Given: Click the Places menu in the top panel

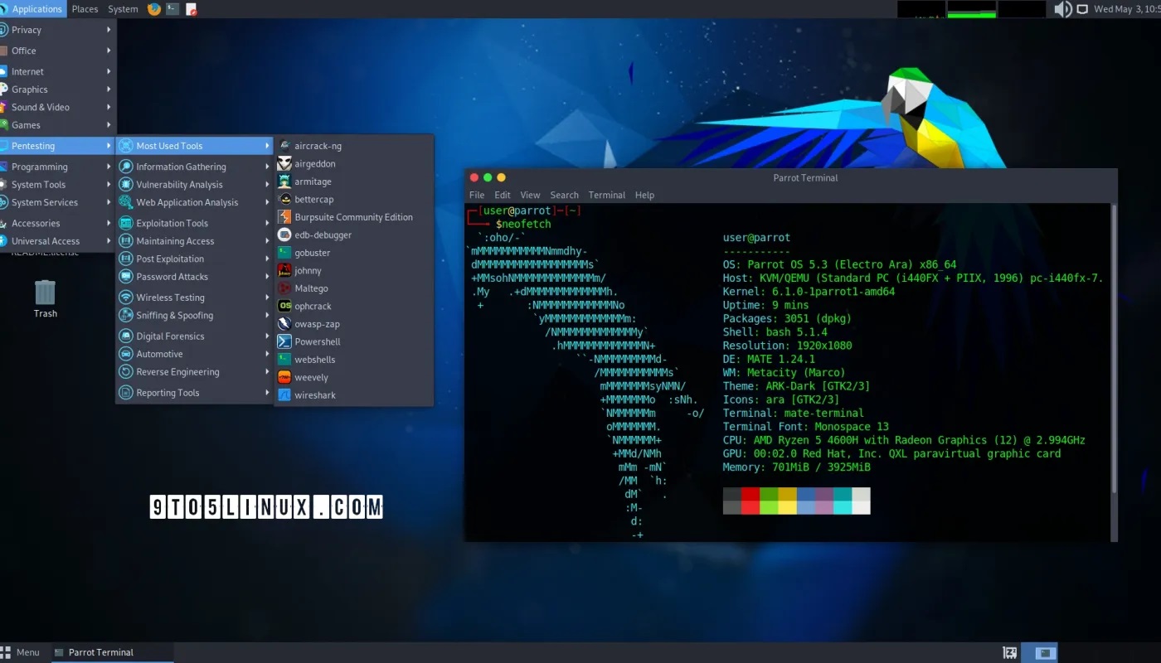Looking at the screenshot, I should (85, 9).
